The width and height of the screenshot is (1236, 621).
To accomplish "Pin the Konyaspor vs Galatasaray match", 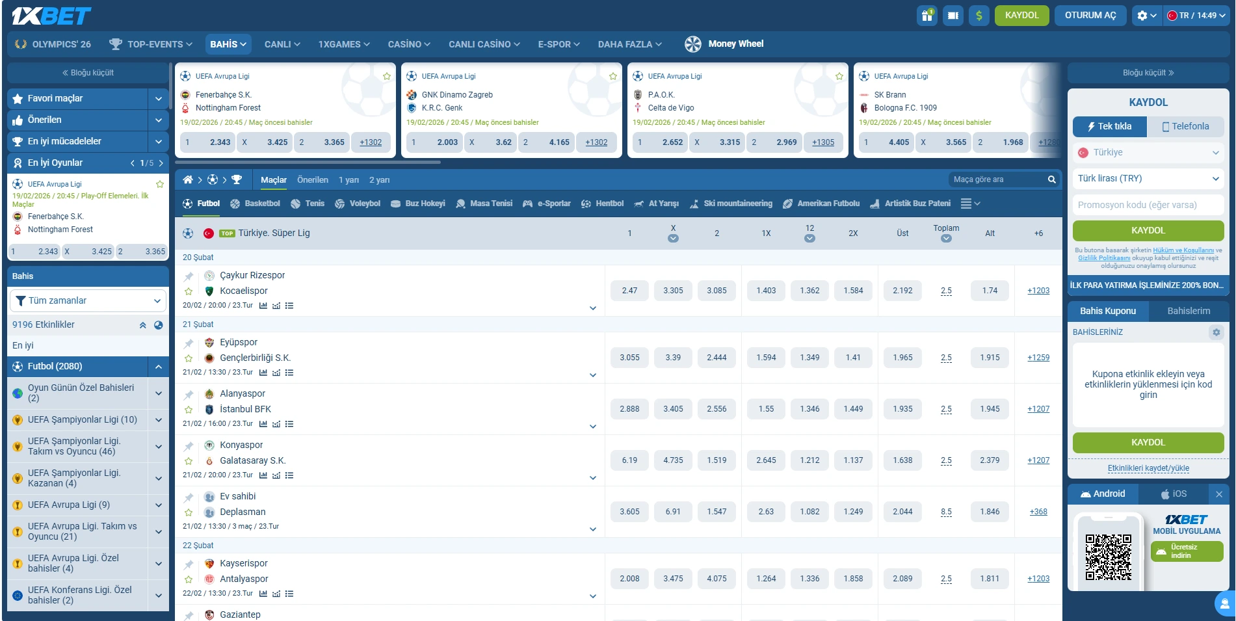I will (x=189, y=446).
